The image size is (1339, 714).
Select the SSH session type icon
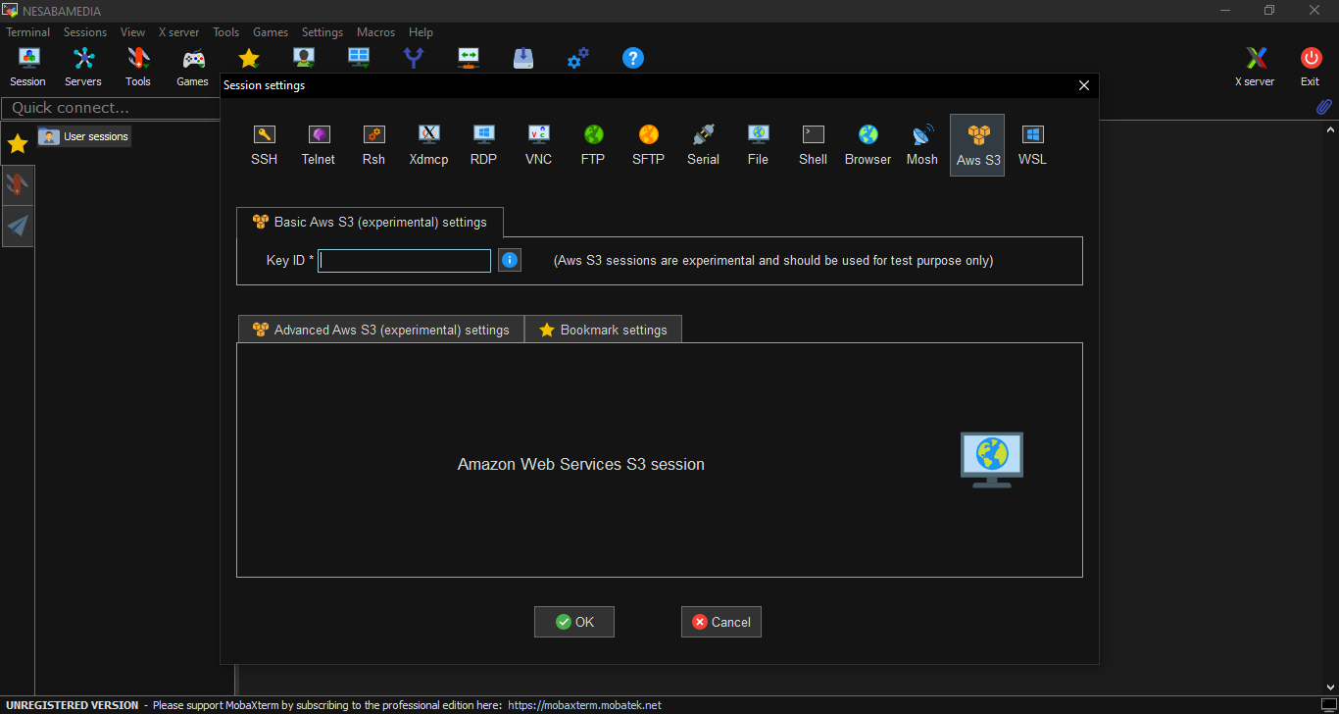(264, 144)
